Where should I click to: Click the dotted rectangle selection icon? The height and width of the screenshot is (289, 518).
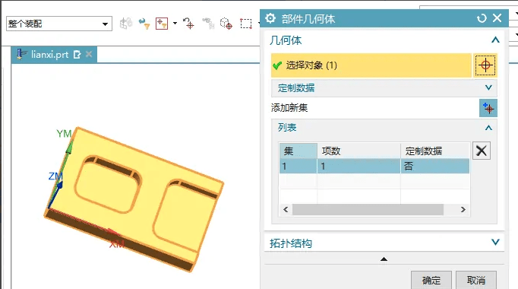pyautogui.click(x=246, y=24)
